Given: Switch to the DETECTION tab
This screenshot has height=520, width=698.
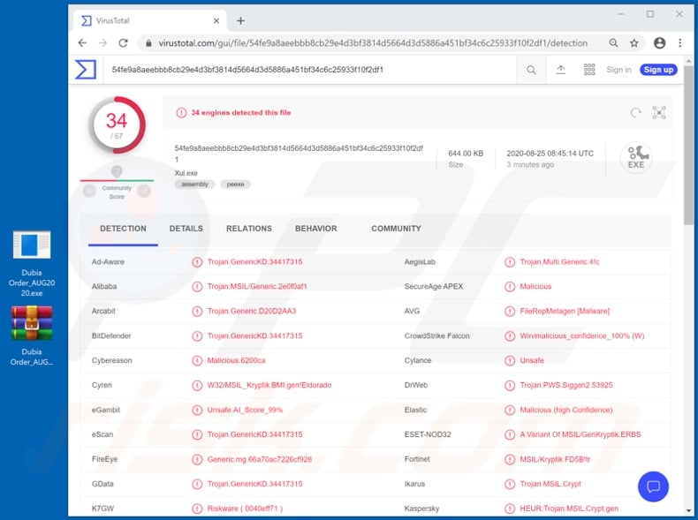Looking at the screenshot, I should coord(123,229).
